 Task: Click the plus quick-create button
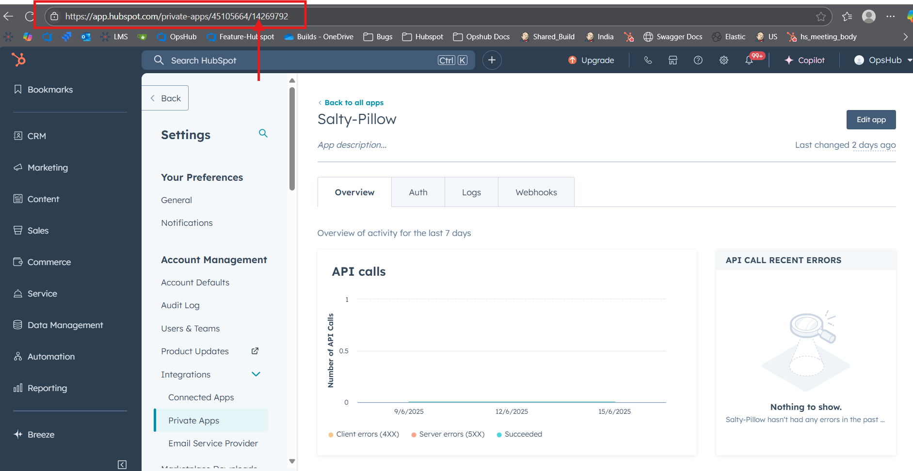(492, 60)
